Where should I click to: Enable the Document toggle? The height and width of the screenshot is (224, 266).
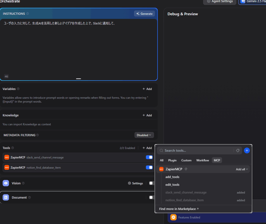click(x=151, y=197)
